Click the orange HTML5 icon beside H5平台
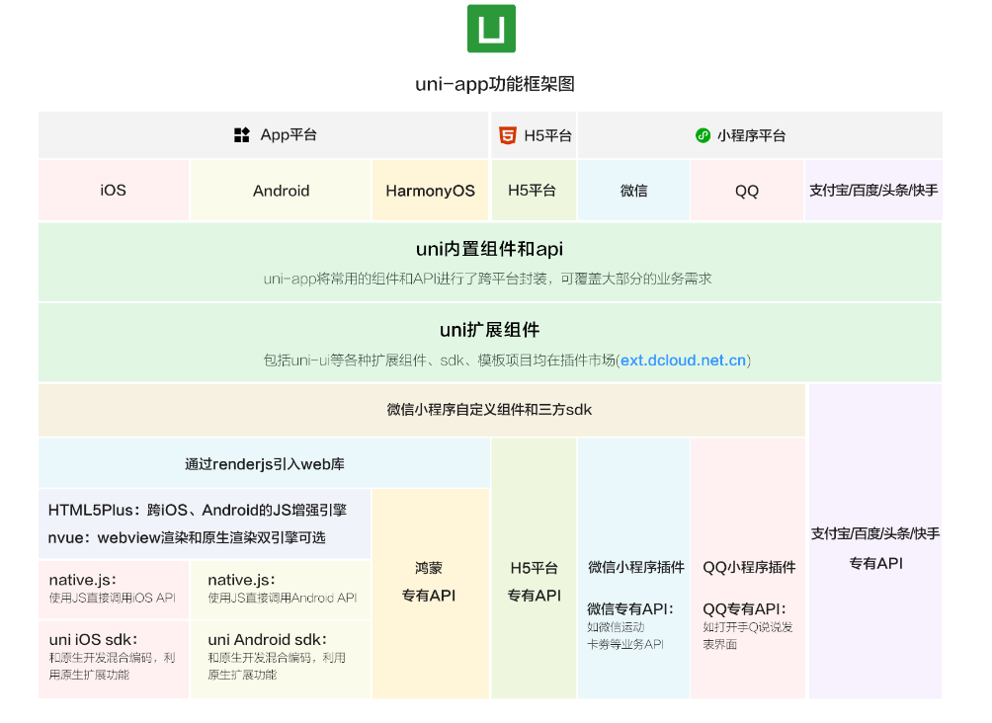Viewport: 992px width, 723px height. tap(505, 135)
